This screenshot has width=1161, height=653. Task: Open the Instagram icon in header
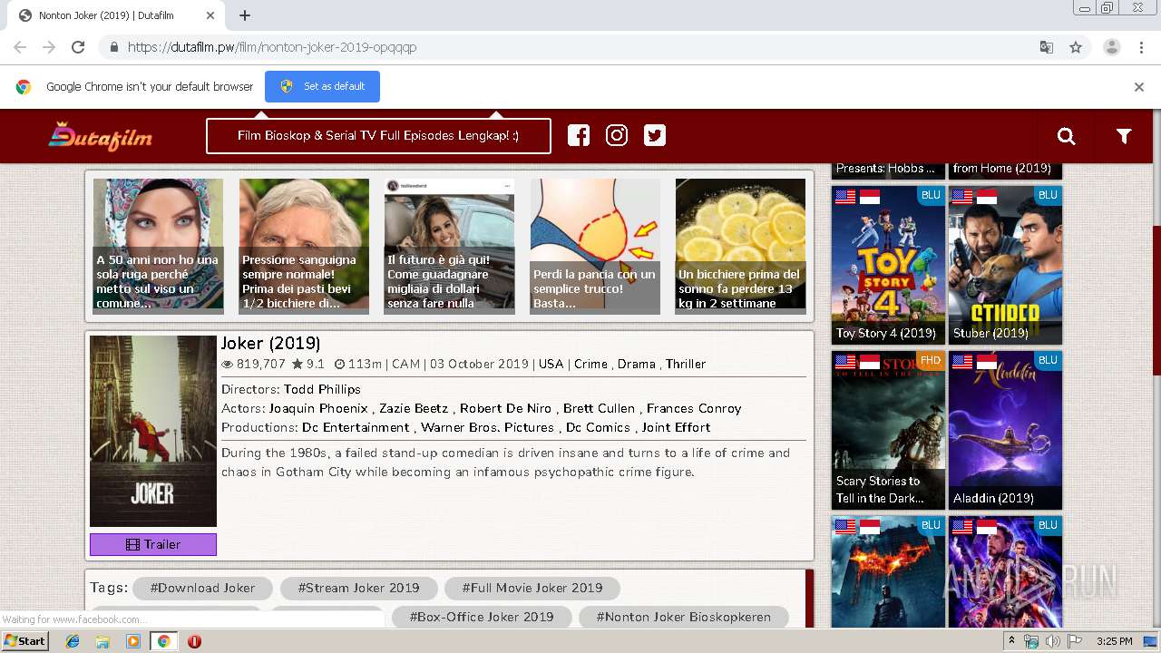coord(617,135)
